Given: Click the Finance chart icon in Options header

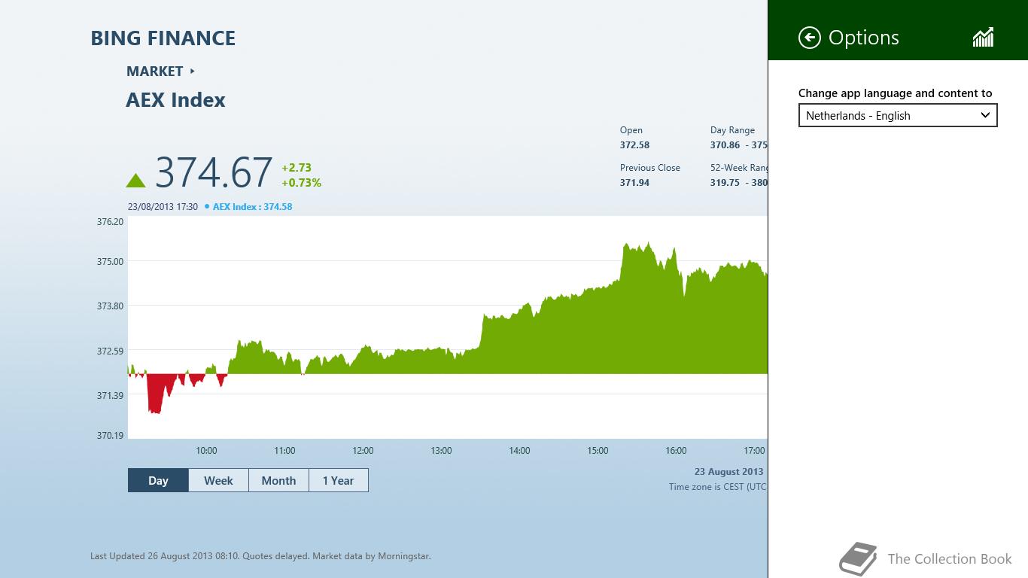Looking at the screenshot, I should (983, 38).
